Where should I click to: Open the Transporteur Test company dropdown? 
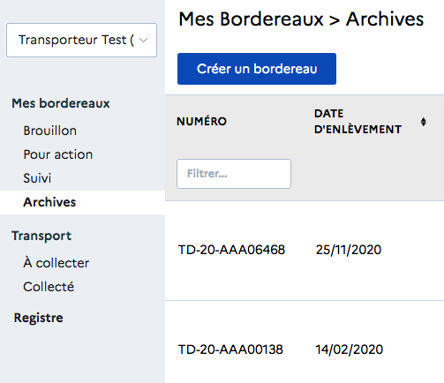[81, 40]
